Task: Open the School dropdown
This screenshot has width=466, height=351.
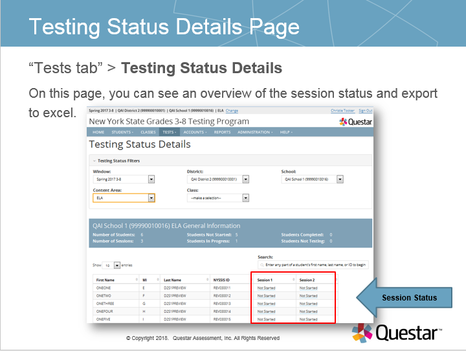Action: click(x=312, y=179)
